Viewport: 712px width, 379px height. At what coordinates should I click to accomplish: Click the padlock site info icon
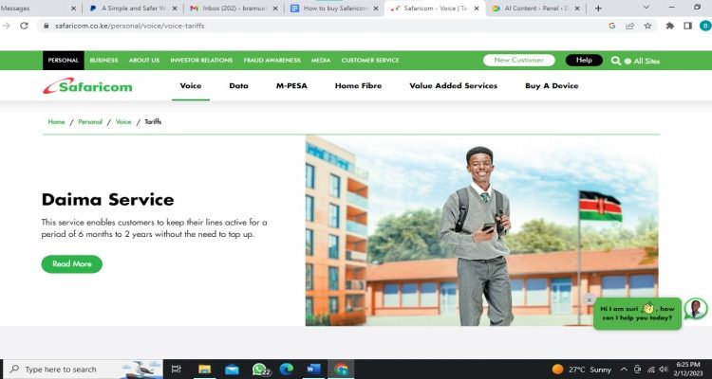point(46,26)
